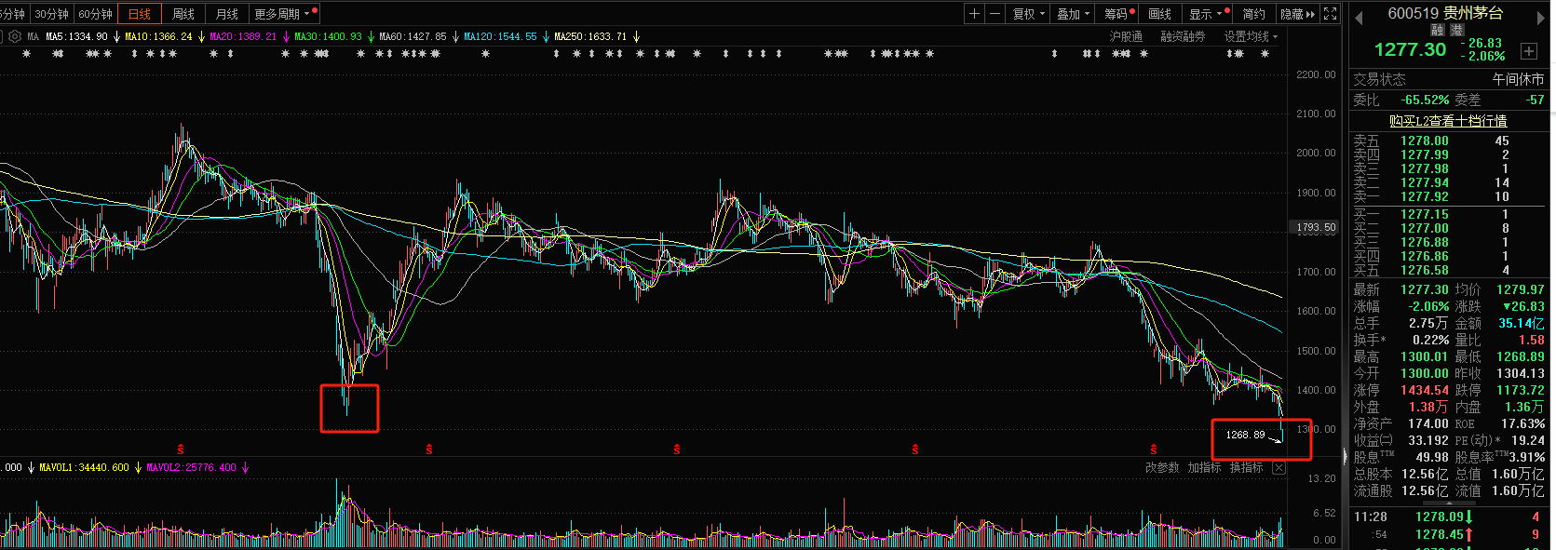This screenshot has width=1556, height=550.
Task: Open the 复权 dropdown menu
Action: click(1029, 14)
